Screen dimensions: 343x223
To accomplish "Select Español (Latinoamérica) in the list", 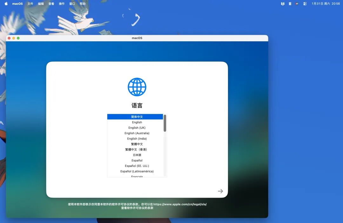I will pyautogui.click(x=137, y=171).
